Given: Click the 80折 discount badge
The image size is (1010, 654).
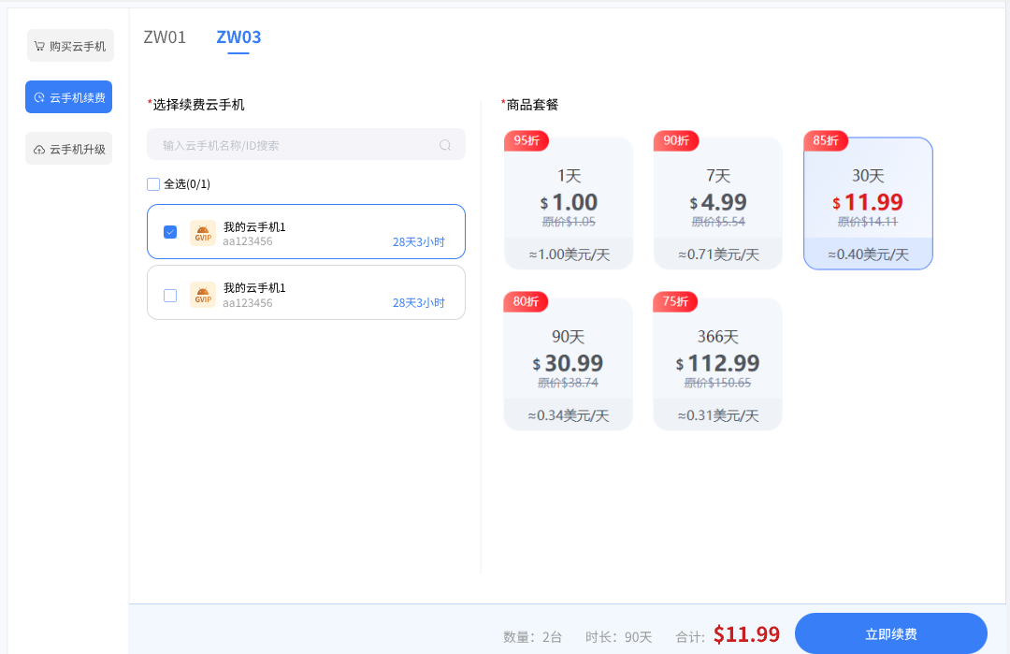Looking at the screenshot, I should [527, 301].
